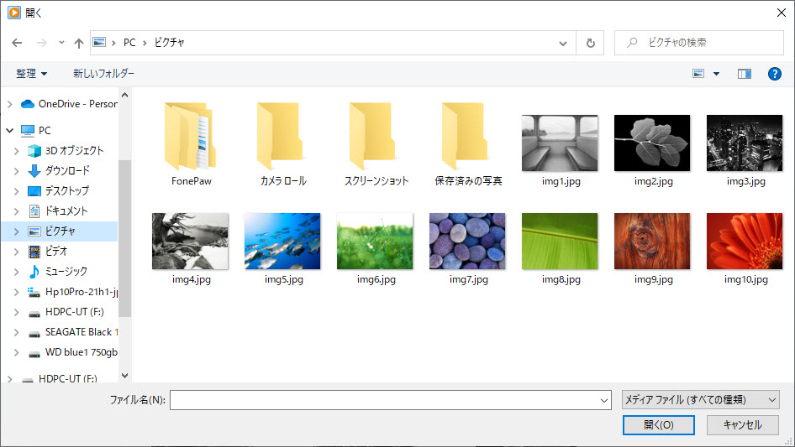Click the ピクチャの検索 search box
Image resolution: width=795 pixels, height=447 pixels.
click(x=698, y=43)
